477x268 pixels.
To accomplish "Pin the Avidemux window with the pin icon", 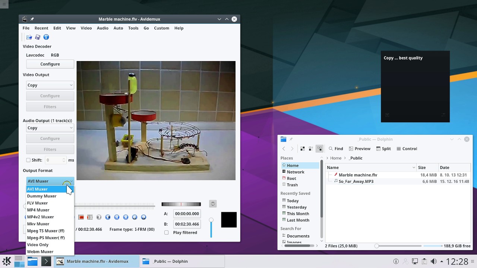I will pyautogui.click(x=32, y=19).
